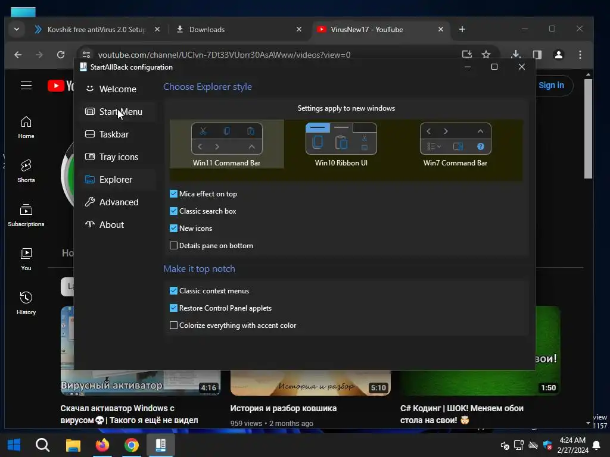The image size is (610, 457).
Task: Open the taskbar clock showing 4:24 AM
Action: [x=572, y=445]
